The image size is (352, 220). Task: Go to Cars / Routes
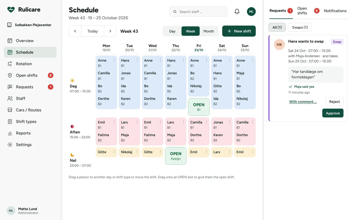coord(30,110)
